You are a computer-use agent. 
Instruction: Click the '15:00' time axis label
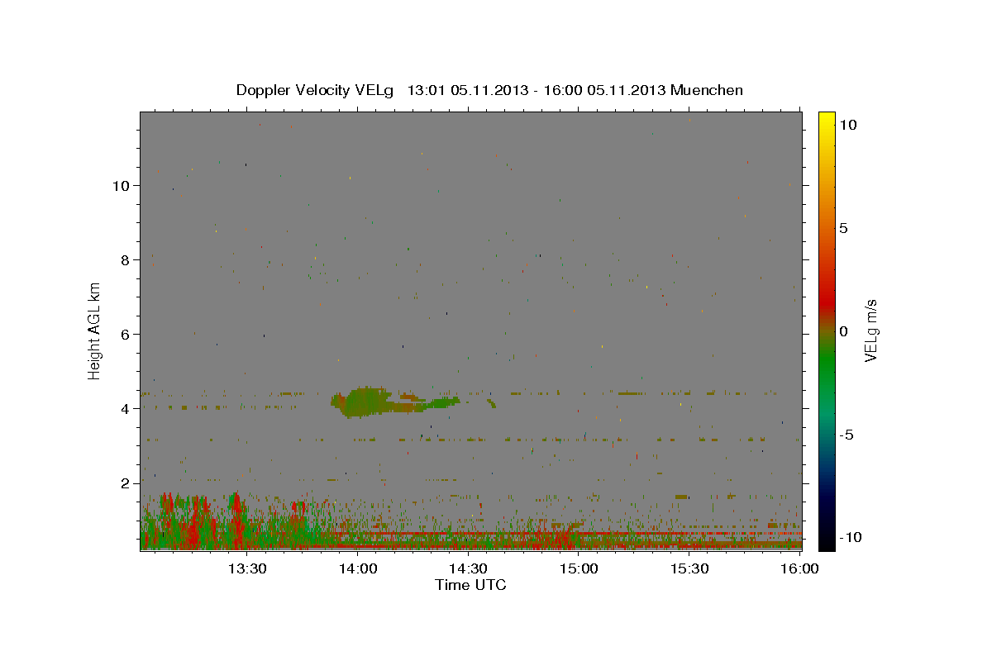click(579, 568)
